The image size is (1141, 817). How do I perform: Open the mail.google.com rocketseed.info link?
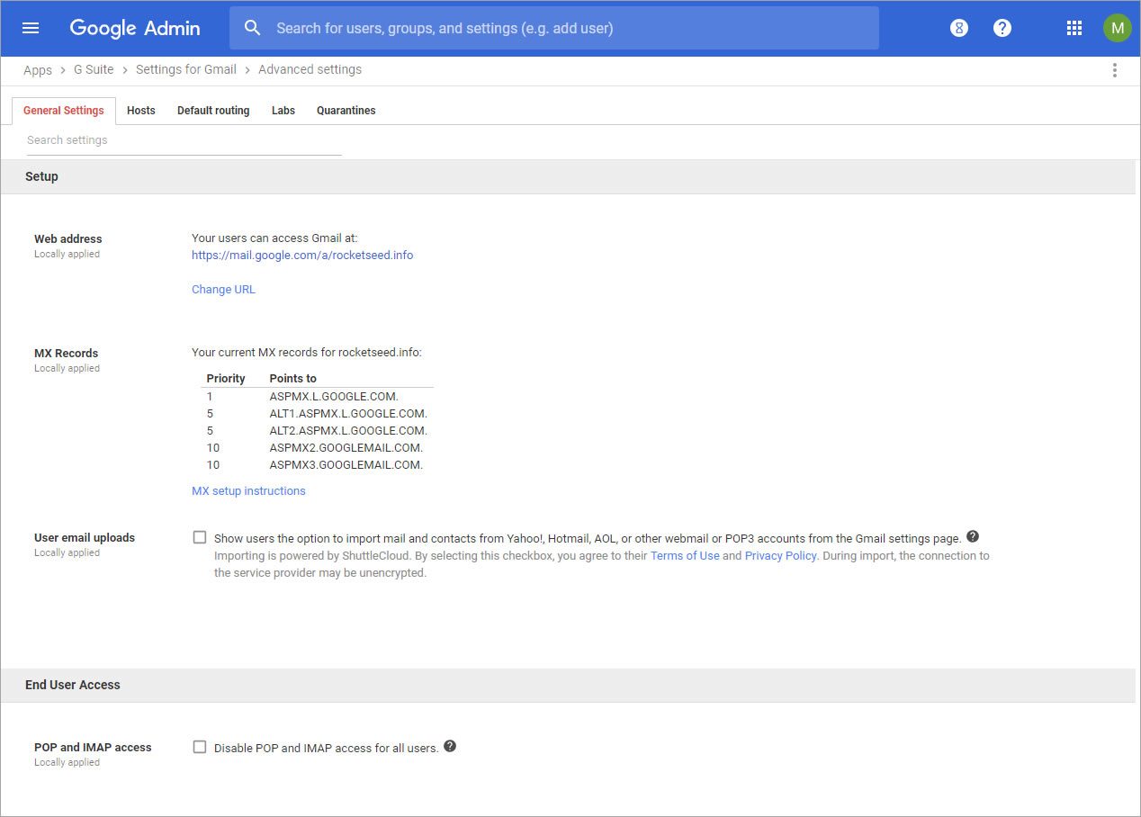tap(302, 255)
